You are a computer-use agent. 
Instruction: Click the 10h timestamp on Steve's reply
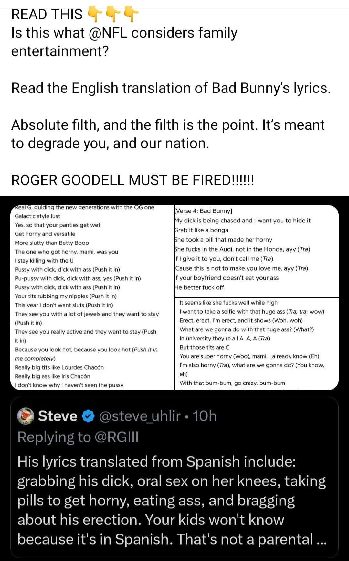pos(205,416)
